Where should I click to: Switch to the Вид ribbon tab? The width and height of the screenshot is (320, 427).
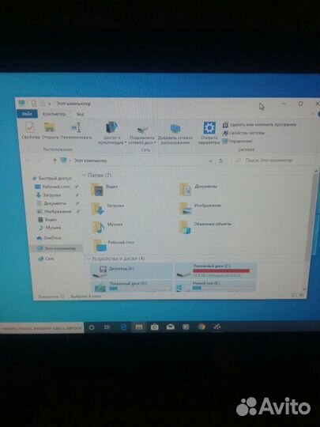[x=80, y=114]
